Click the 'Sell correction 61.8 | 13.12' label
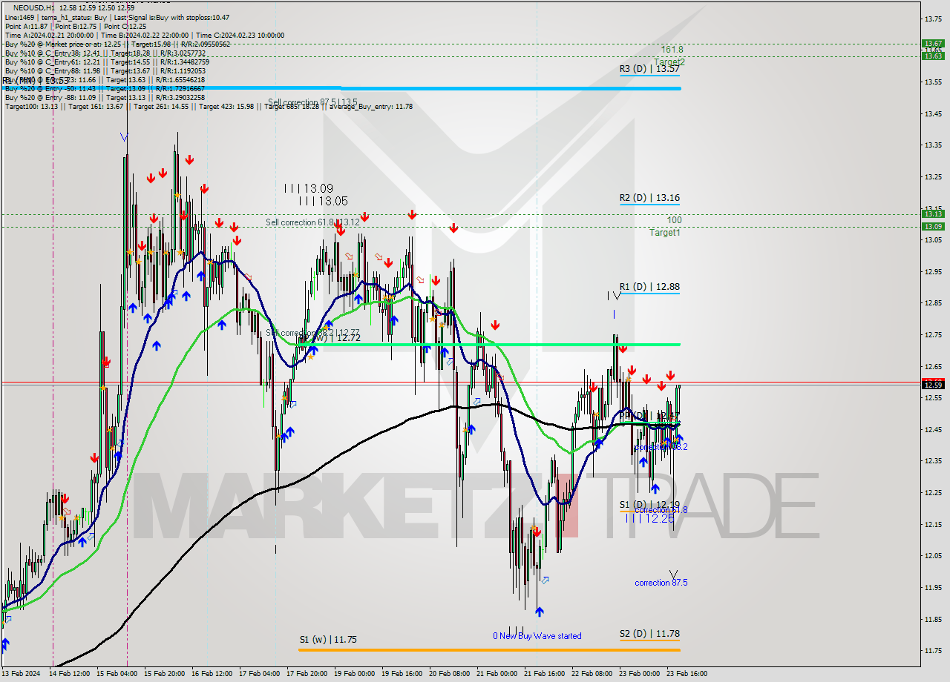Image resolution: width=950 pixels, height=682 pixels. [312, 222]
